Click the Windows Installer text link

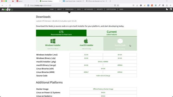pyautogui.click(x=53, y=45)
